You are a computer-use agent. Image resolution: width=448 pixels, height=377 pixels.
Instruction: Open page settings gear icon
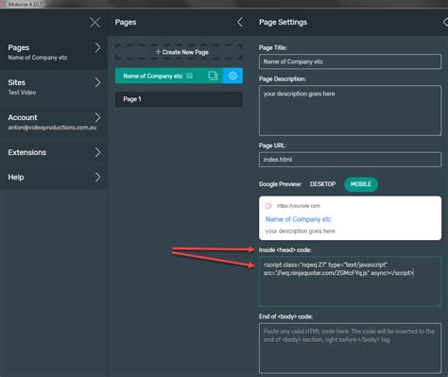[233, 76]
